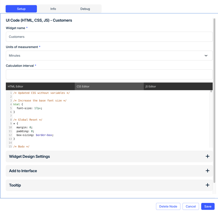Image resolution: width=218 pixels, height=214 pixels.
Task: Click chevron arrow in Minutes dropdown
Action: 206,56
